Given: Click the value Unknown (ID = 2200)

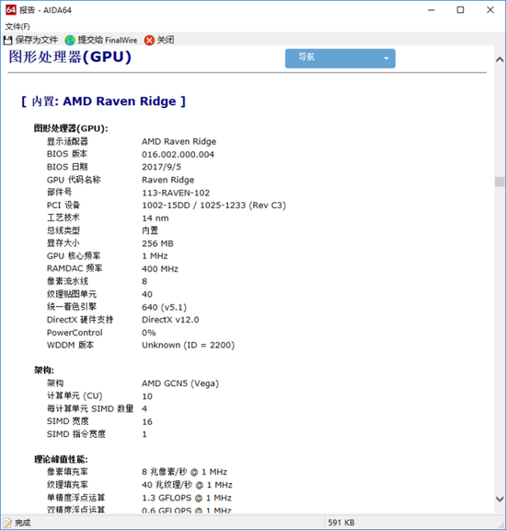Looking at the screenshot, I should pyautogui.click(x=188, y=345).
